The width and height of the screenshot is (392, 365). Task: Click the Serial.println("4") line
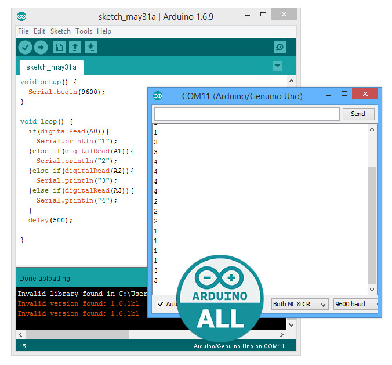pyautogui.click(x=77, y=200)
